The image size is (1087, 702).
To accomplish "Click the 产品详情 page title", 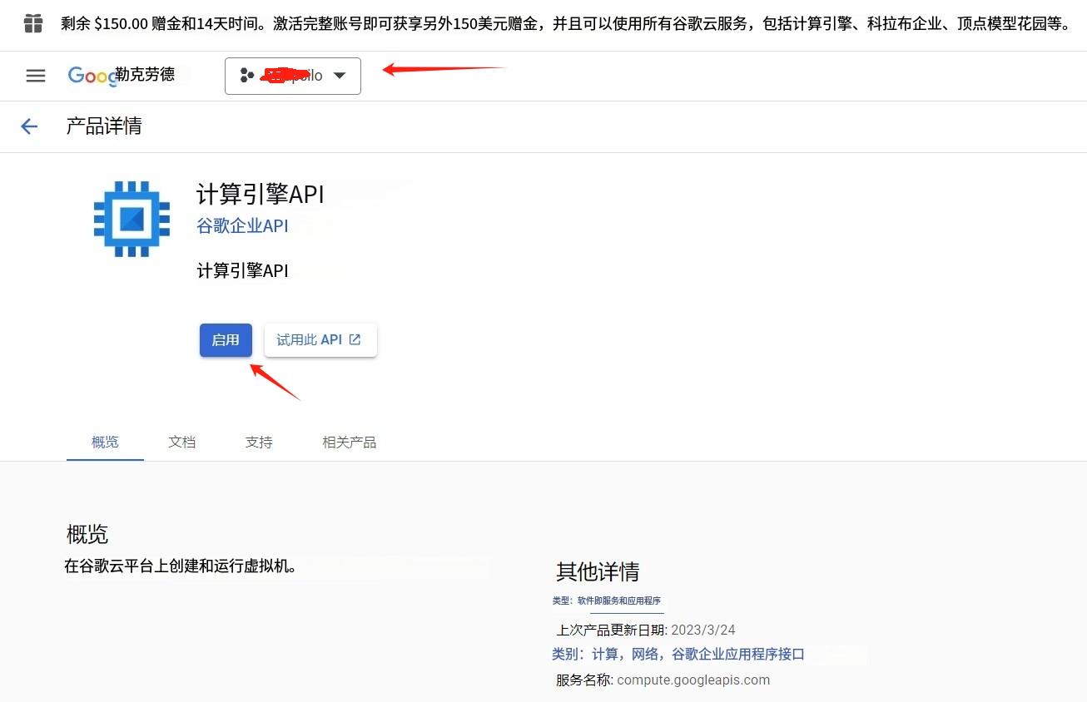I will click(104, 126).
